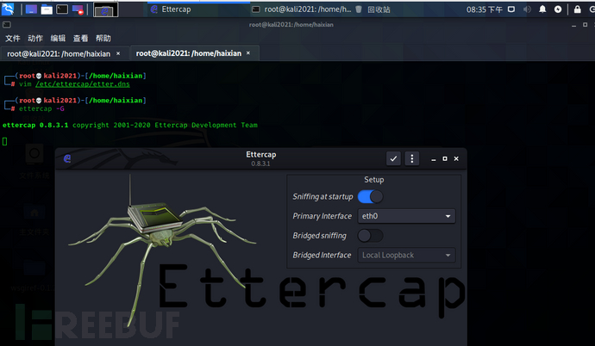Maximize the Ettercap window
Screen dimensions: 595x346
(445, 158)
